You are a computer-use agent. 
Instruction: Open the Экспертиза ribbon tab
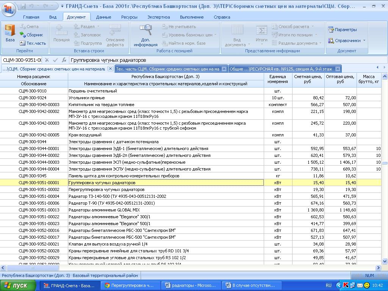(x=159, y=17)
